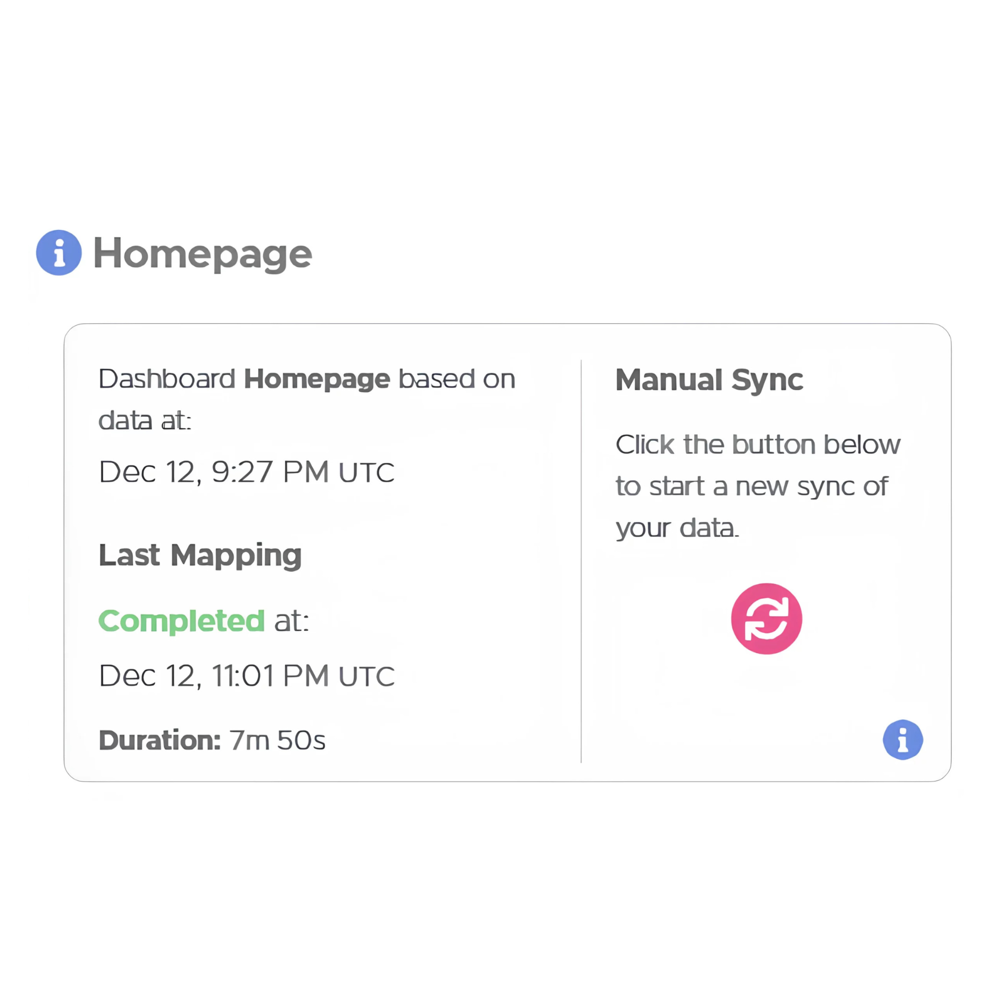Select the Dec 12, 9:27 PM UTC timestamp

pos(247,471)
